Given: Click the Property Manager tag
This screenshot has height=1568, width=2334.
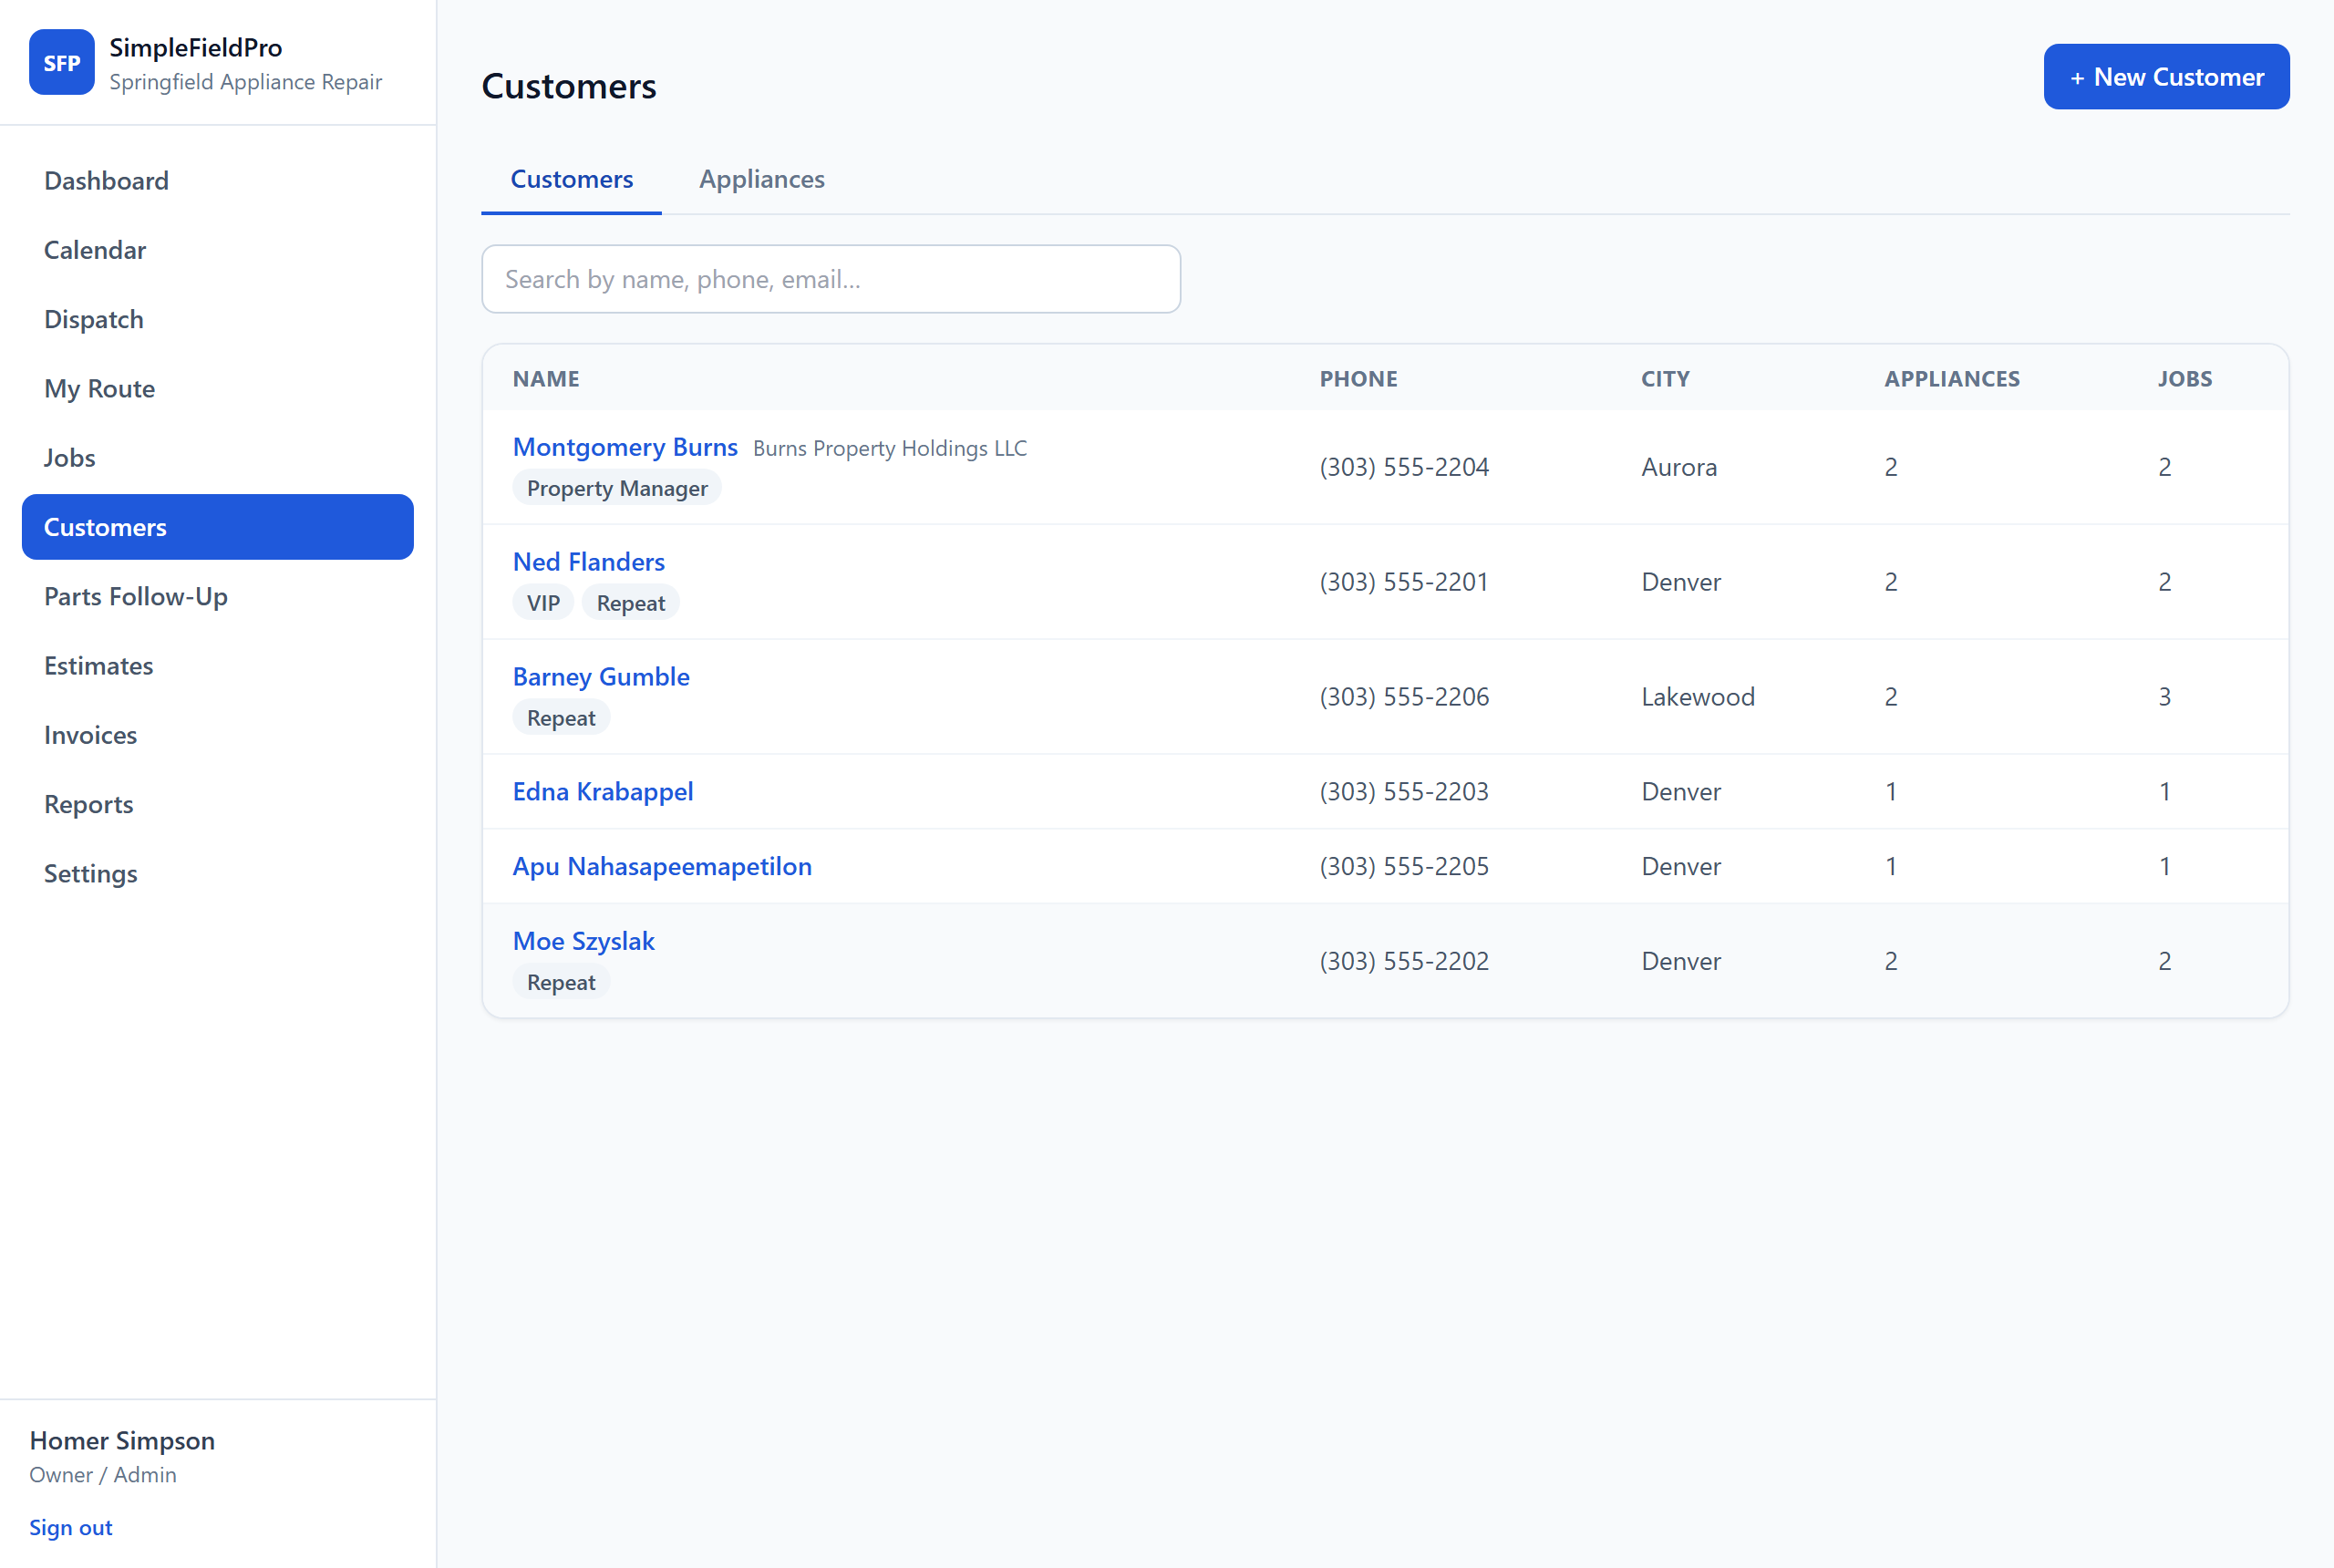Looking at the screenshot, I should pyautogui.click(x=617, y=489).
